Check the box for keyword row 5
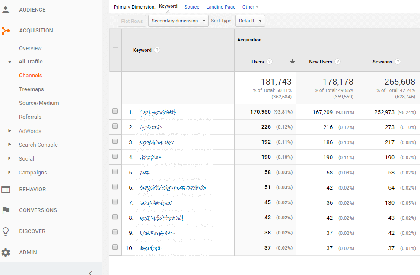Screen dimensions: 420x275 [x=115, y=171]
